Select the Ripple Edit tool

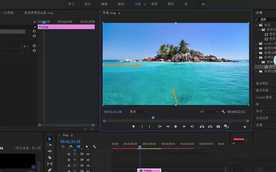[x=50, y=151]
